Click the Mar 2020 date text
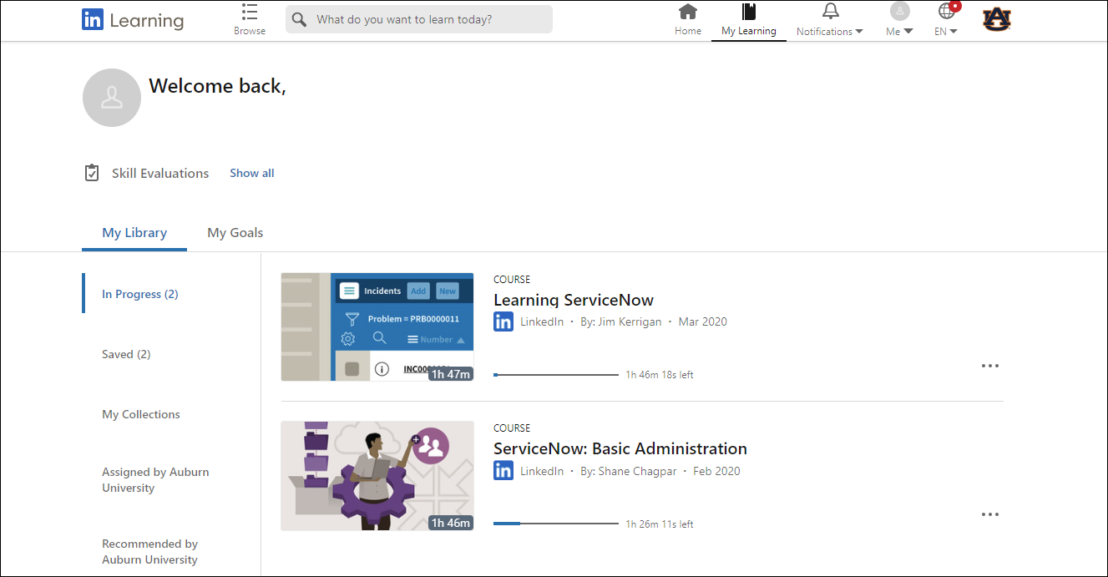 [703, 321]
